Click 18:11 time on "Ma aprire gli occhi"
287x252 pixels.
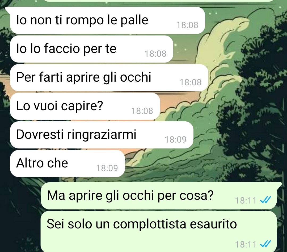click(246, 201)
